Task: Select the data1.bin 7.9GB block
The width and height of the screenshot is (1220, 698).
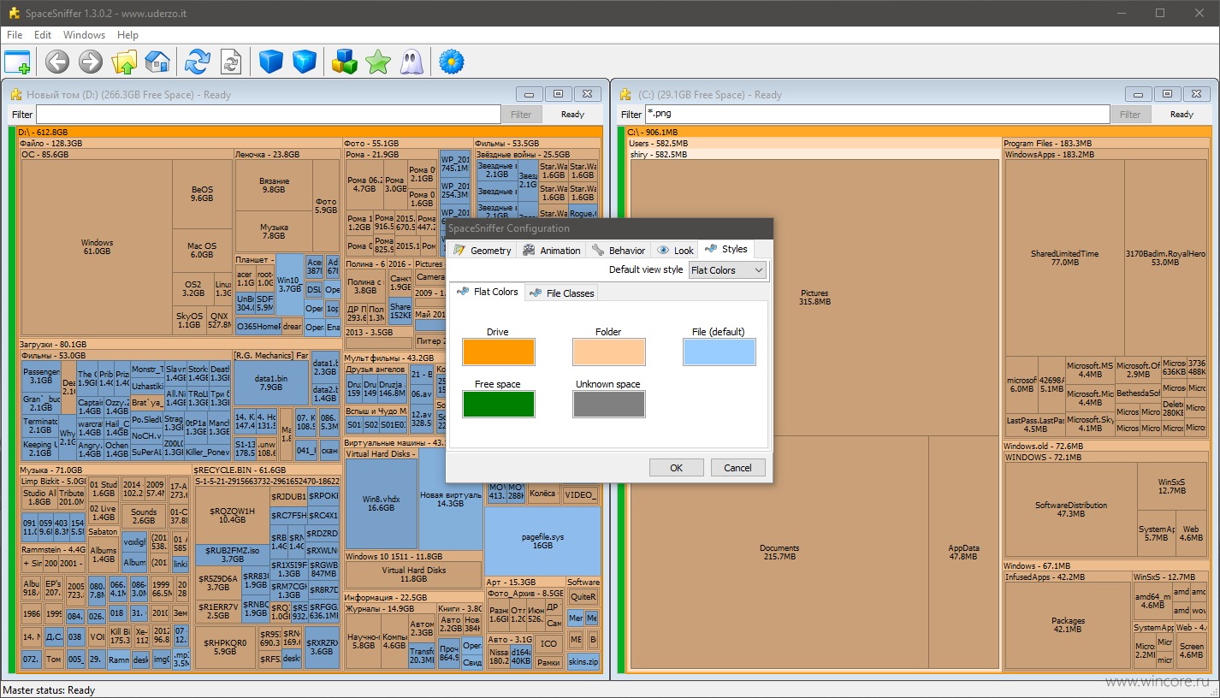Action: pyautogui.click(x=270, y=382)
